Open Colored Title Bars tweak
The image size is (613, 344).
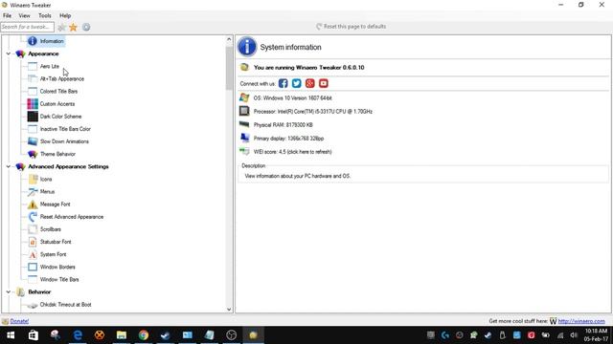[x=58, y=92]
